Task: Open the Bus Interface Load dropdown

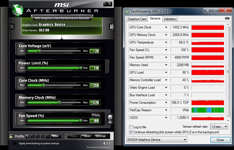Action: (166, 95)
